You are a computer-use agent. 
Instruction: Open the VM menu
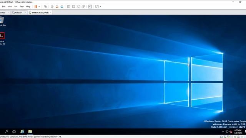pyautogui.click(x=16, y=7)
